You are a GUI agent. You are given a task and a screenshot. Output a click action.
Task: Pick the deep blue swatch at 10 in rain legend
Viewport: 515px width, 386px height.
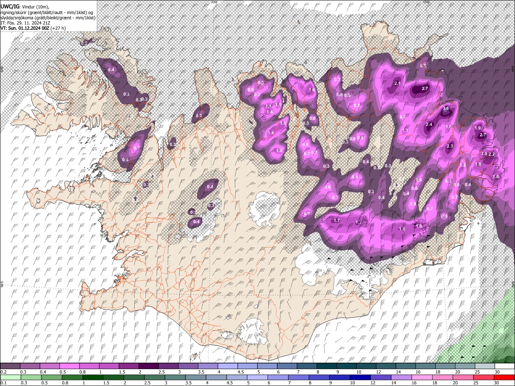click(x=360, y=377)
